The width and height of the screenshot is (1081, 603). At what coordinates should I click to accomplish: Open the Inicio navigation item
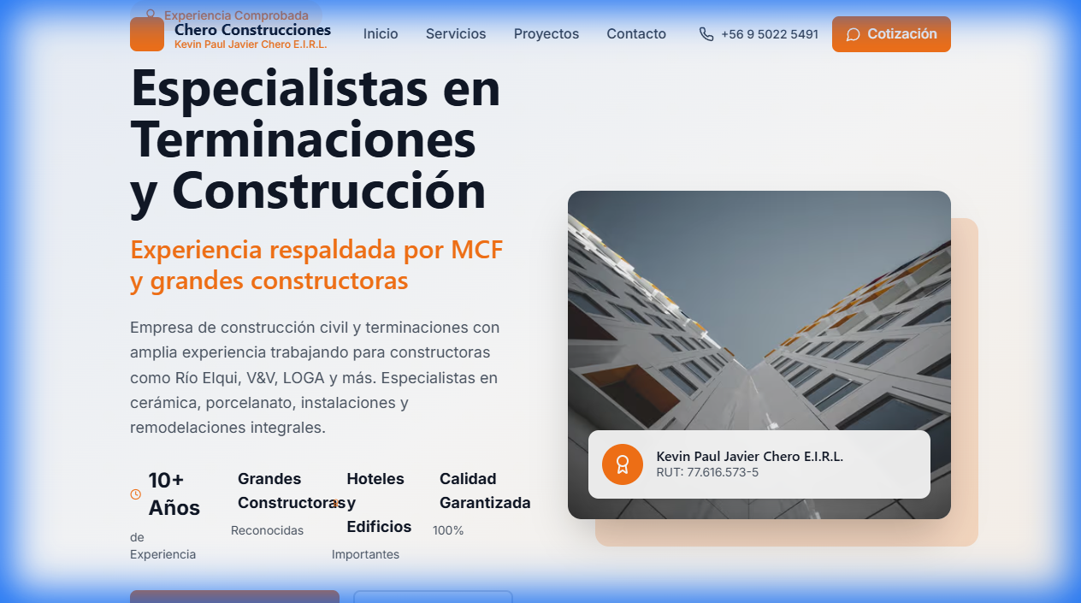point(381,34)
